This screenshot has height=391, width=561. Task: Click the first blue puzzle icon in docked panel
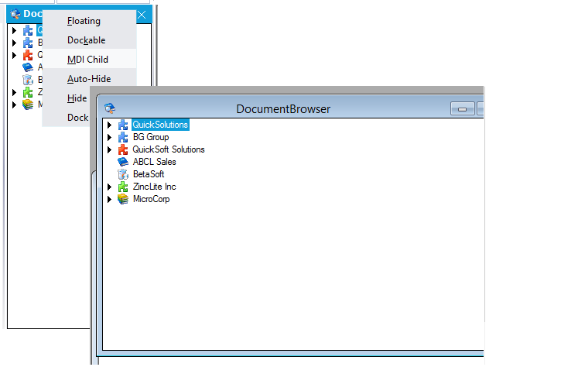click(x=28, y=30)
